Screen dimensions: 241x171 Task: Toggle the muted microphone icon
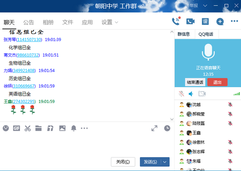click(181, 94)
